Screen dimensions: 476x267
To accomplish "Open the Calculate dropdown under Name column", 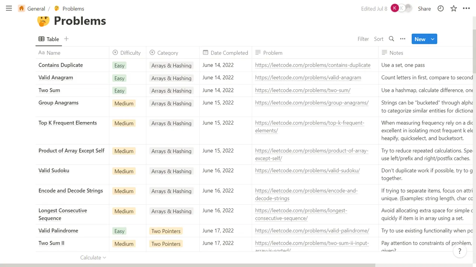I will click(93, 257).
